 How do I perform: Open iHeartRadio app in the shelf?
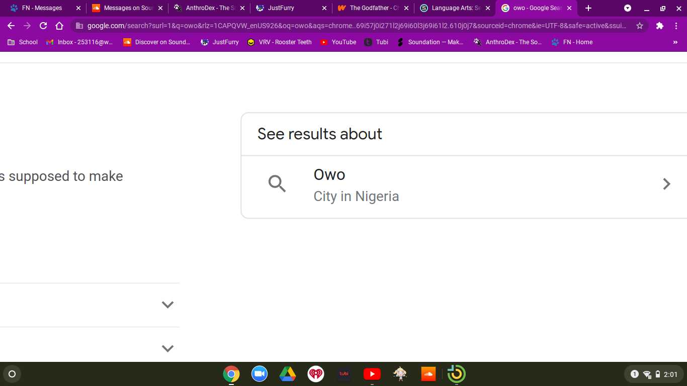(x=316, y=374)
